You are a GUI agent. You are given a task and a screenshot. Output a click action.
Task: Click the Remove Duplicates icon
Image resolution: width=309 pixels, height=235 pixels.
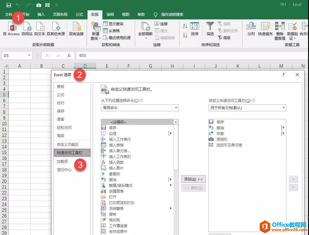(280, 27)
